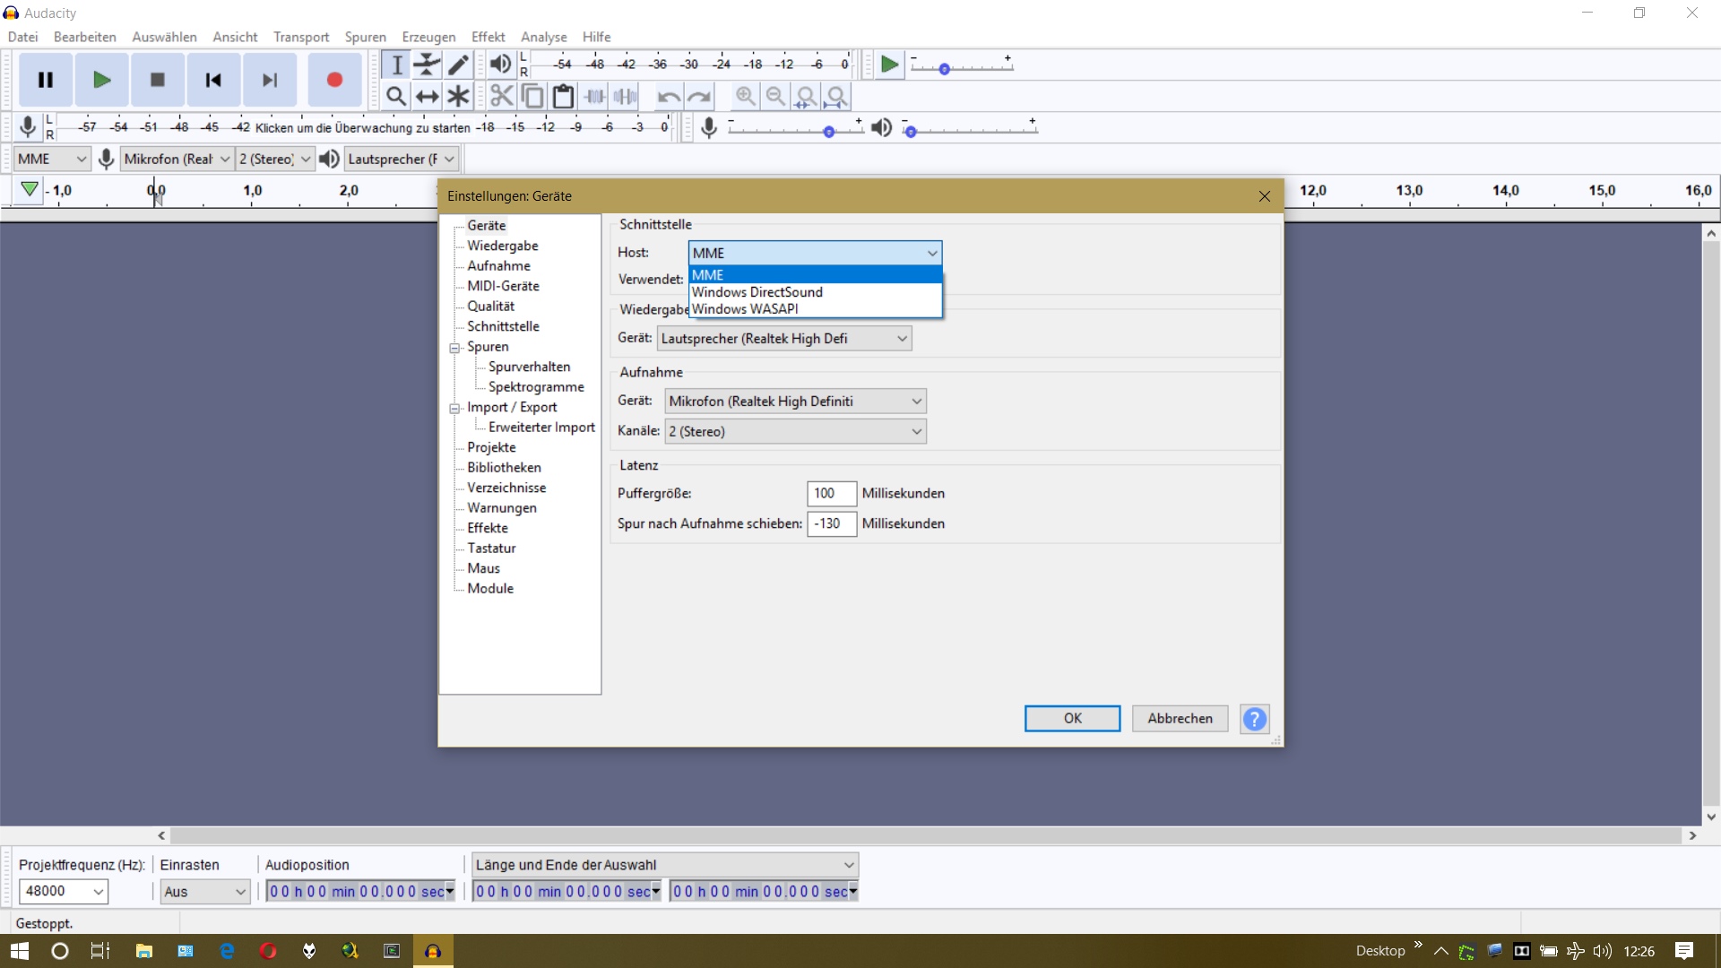Collapse the Import / Export tree node
Viewport: 1721px width, 968px height.
click(x=455, y=408)
